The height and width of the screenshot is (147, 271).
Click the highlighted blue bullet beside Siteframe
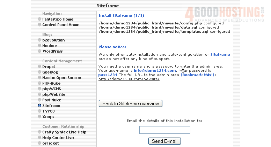pos(39,106)
